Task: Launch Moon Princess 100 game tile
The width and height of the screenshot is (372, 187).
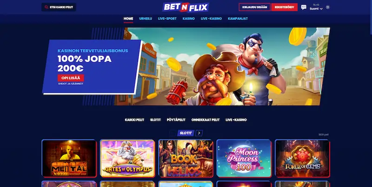Action: tap(244, 158)
